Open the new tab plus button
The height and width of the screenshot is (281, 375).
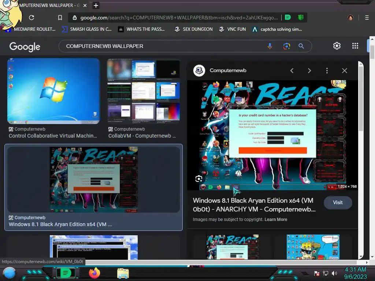(x=96, y=5)
